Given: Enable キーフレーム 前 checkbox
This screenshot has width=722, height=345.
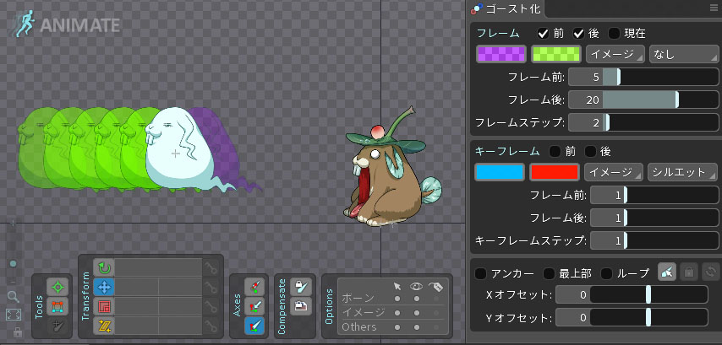Looking at the screenshot, I should pos(555,151).
